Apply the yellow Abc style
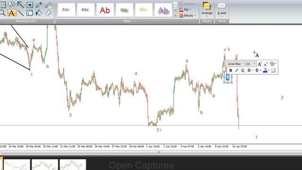Screen dimensions: 302x170 [143, 9]
